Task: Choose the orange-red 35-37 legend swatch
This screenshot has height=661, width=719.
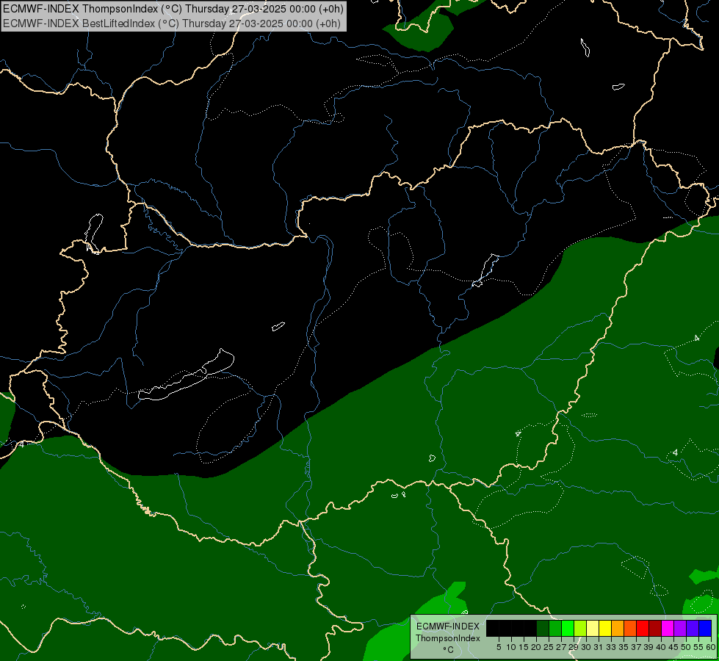Action: pos(630,628)
